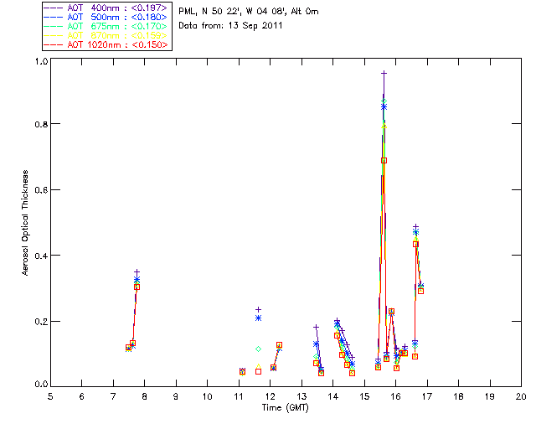Click the red square marker near 0.43 after hour 16
The image size is (536, 429).
click(x=415, y=245)
